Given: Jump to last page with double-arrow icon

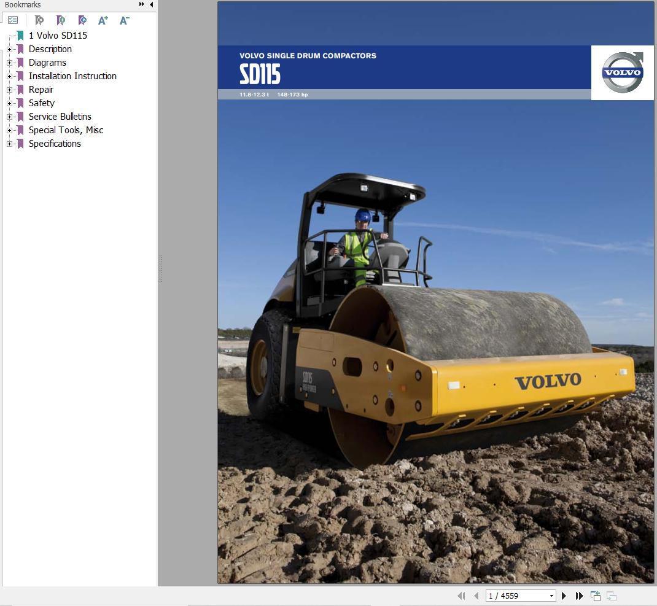Looking at the screenshot, I should pyautogui.click(x=580, y=596).
